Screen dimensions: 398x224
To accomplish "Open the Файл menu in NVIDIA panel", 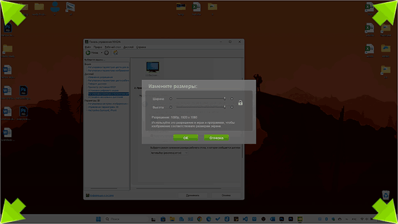I will 88,47.
